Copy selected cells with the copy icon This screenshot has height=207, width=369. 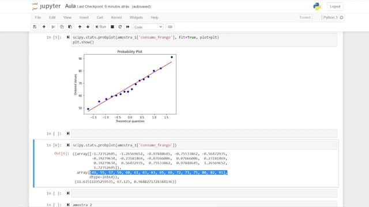[x=62, y=27]
